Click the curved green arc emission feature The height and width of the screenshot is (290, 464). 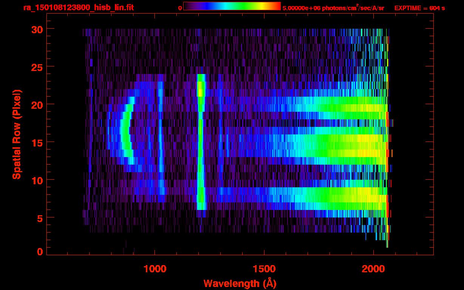[x=126, y=130]
